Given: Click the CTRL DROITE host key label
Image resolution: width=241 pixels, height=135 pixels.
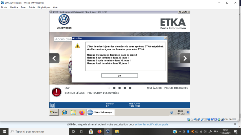Looking at the screenshot, I should 230,119.
